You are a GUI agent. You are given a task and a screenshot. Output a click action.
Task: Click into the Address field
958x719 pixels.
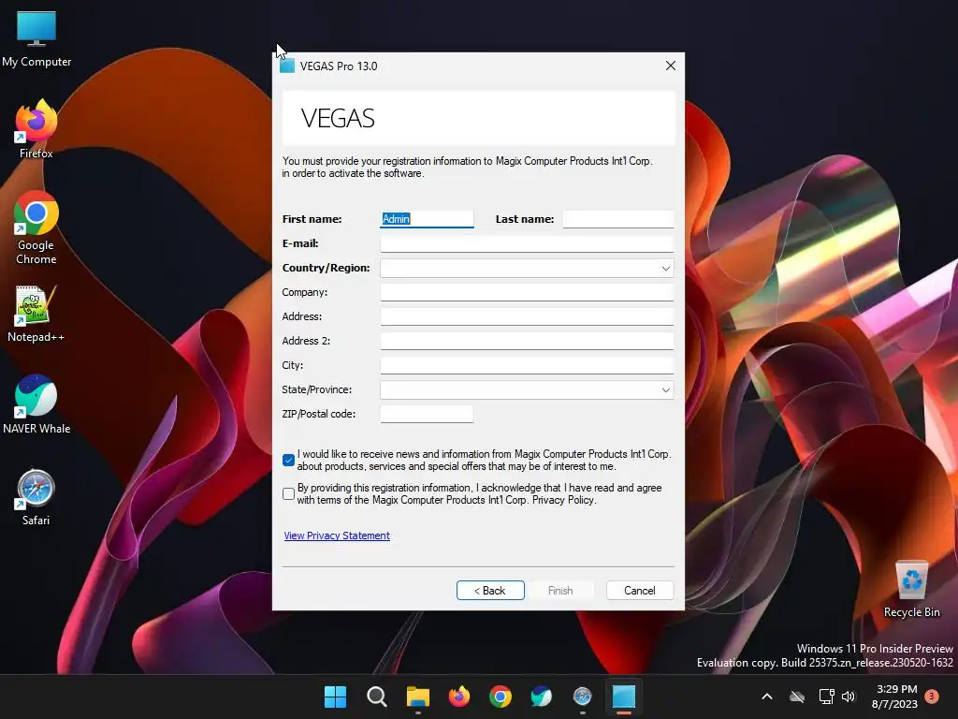(x=527, y=316)
